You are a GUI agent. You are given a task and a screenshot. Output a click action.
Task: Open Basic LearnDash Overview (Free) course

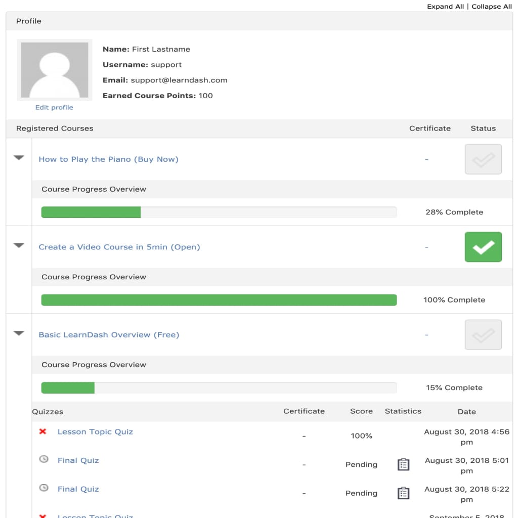[109, 335]
